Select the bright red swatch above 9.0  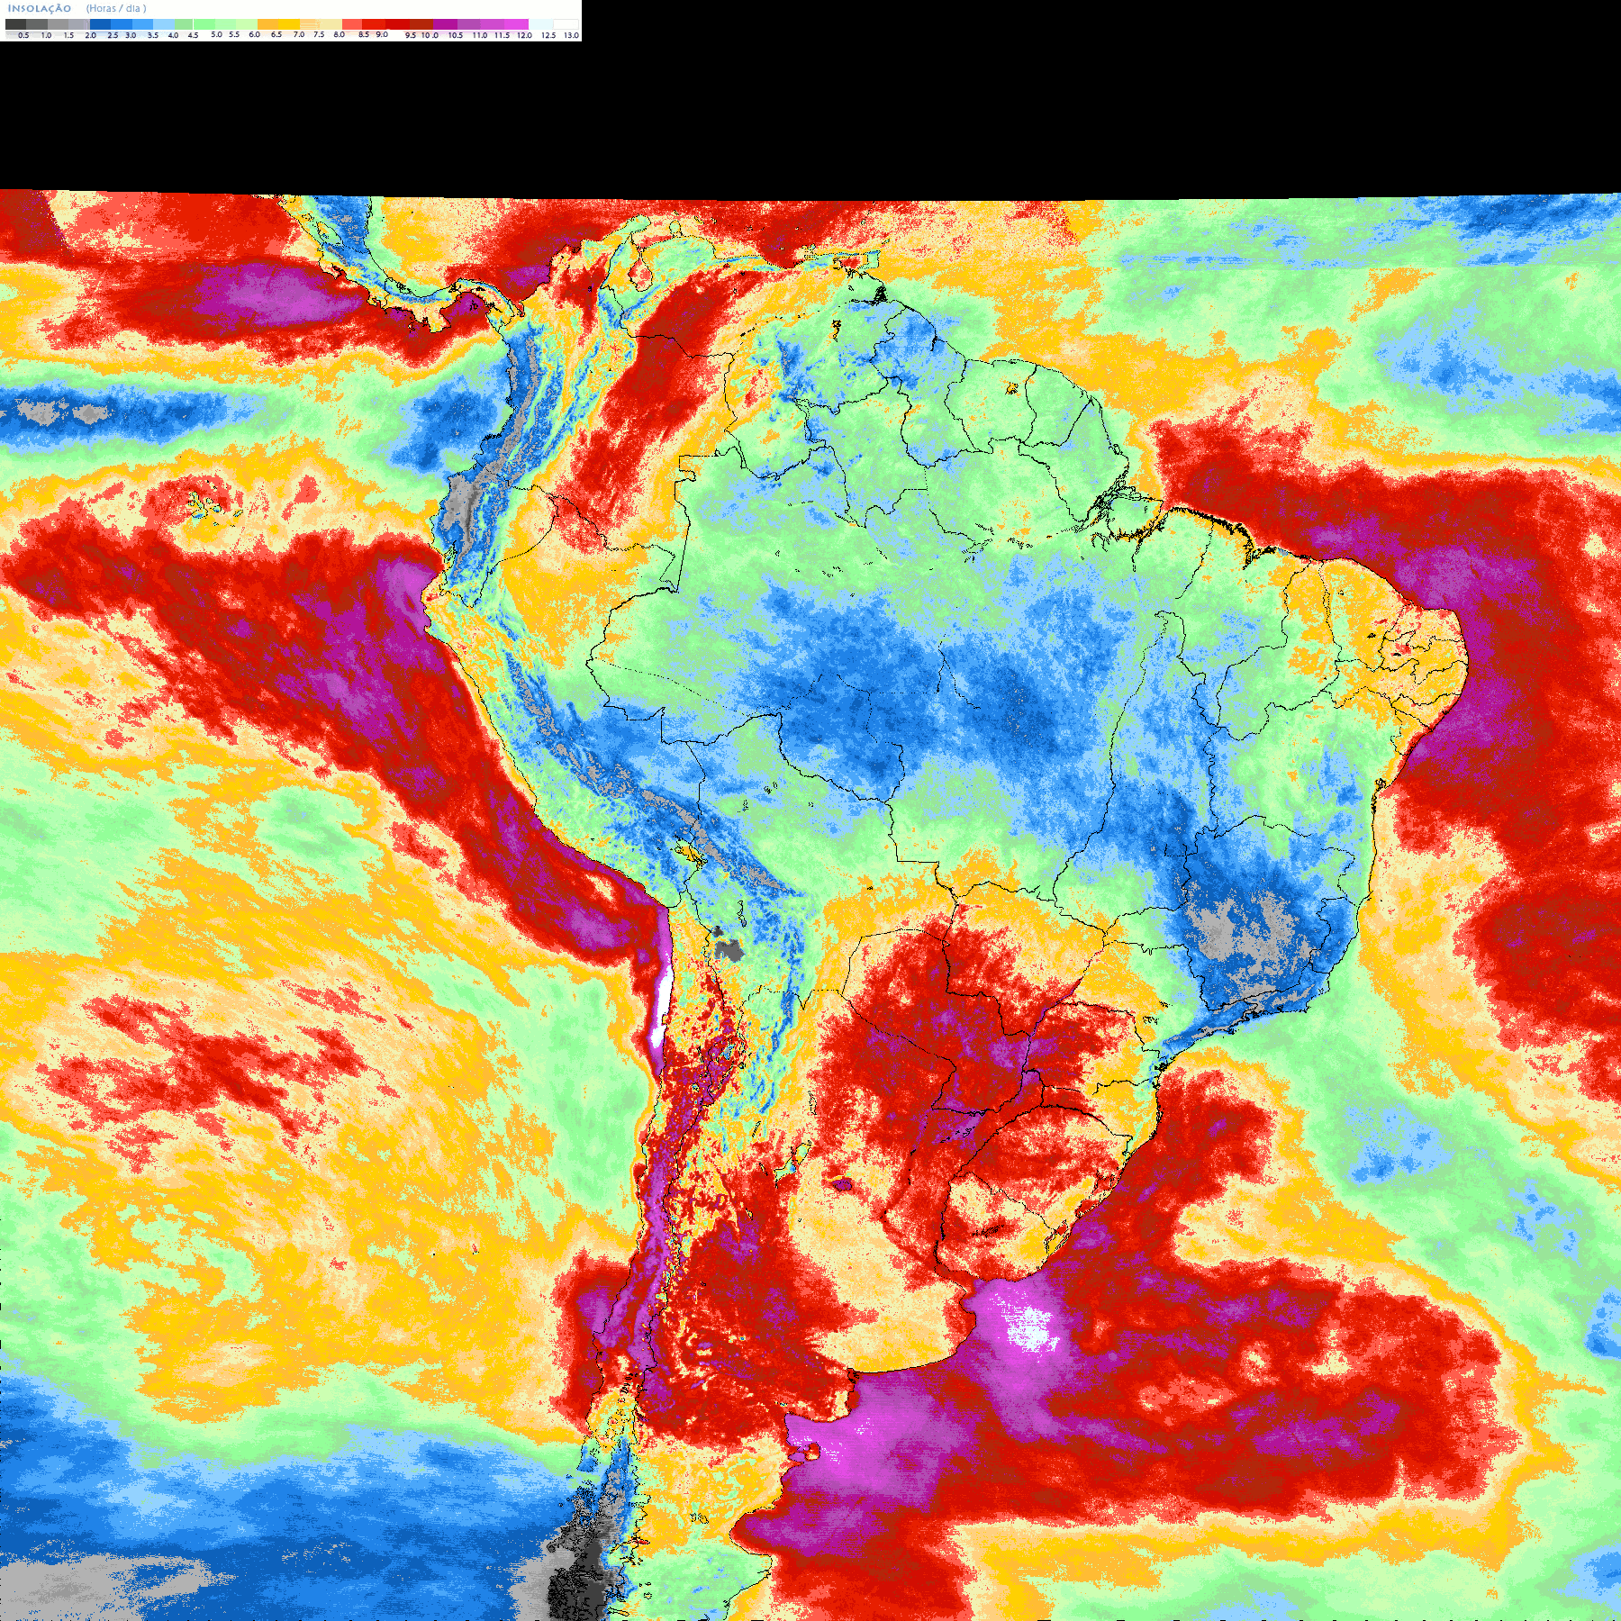pyautogui.click(x=374, y=24)
